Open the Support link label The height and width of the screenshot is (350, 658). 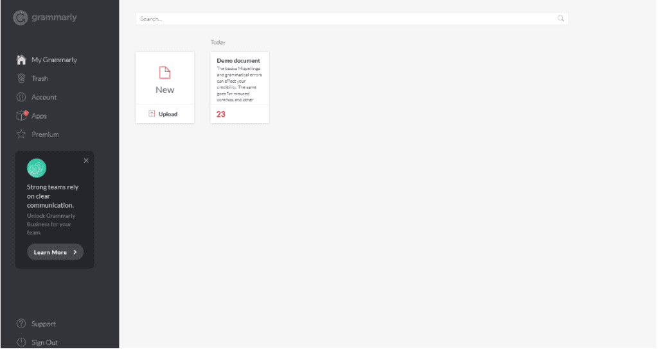(44, 324)
